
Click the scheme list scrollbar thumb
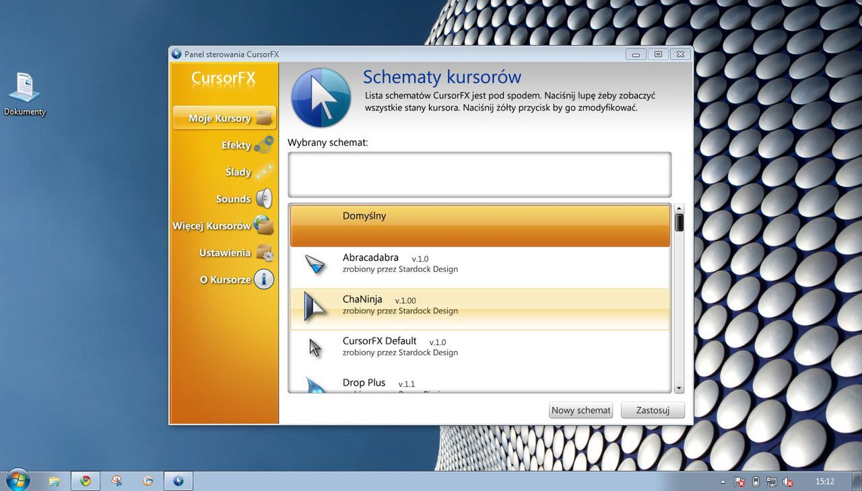point(679,223)
